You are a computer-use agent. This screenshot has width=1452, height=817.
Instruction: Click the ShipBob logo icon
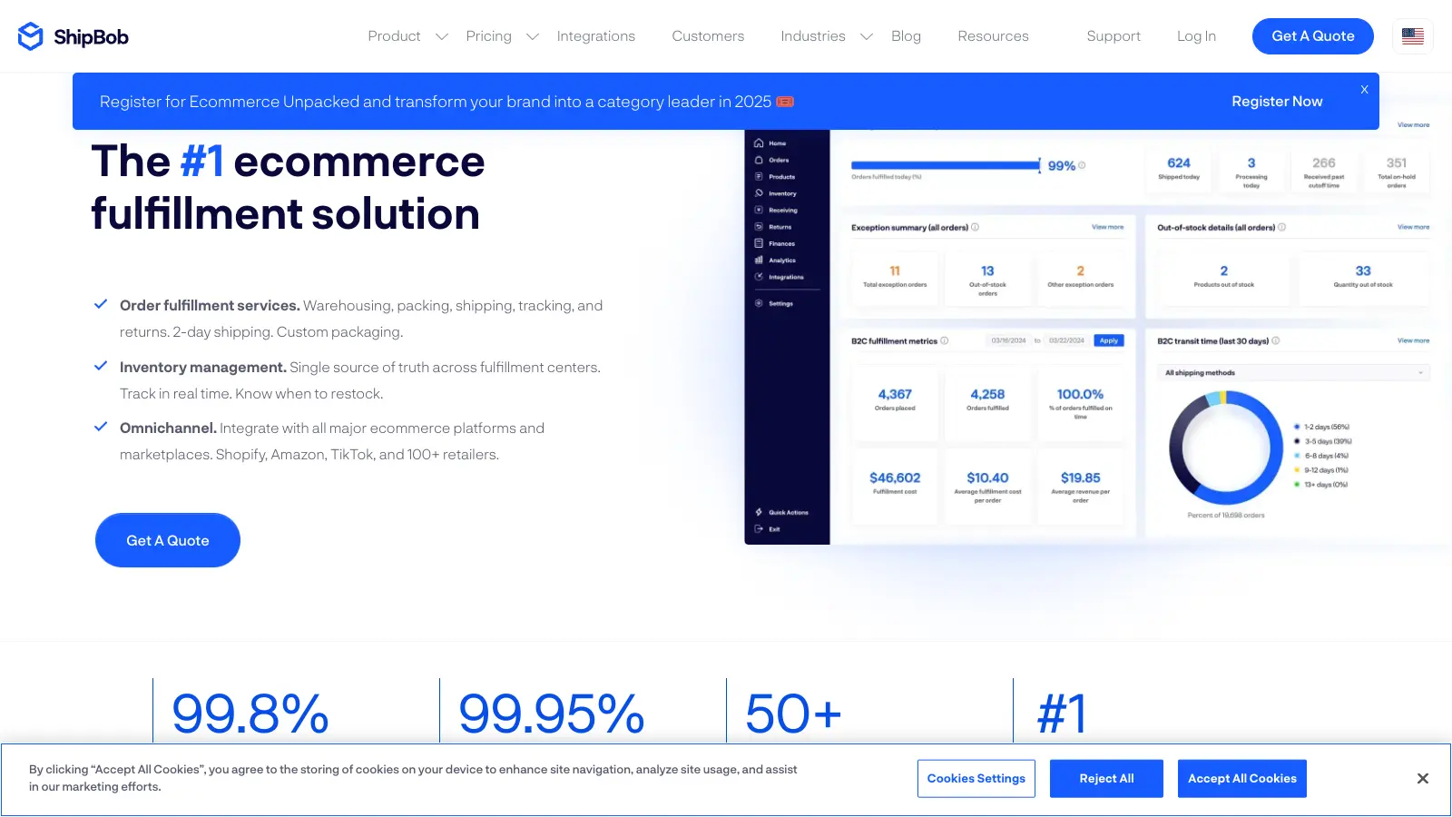pos(31,36)
